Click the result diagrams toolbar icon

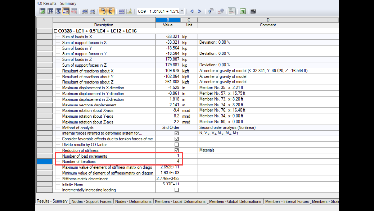pyautogui.click(x=232, y=11)
